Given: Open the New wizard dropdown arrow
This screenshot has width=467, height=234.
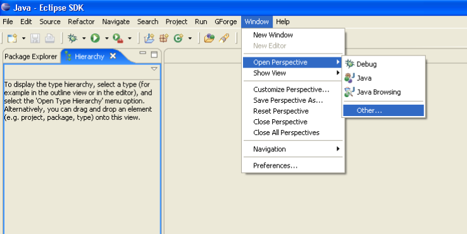Looking at the screenshot, I should coord(23,38).
